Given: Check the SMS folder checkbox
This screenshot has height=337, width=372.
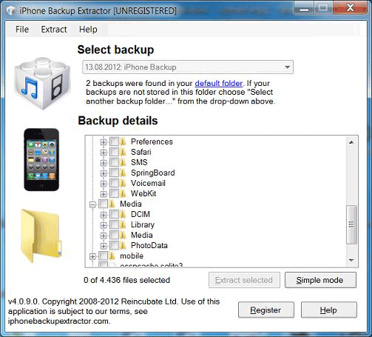Looking at the screenshot, I should [x=114, y=162].
